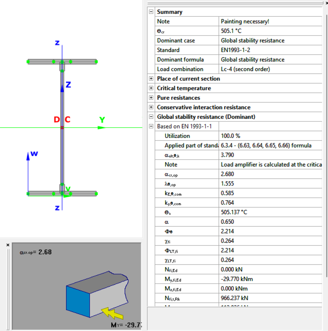Click the green Y axis label

click(x=102, y=120)
